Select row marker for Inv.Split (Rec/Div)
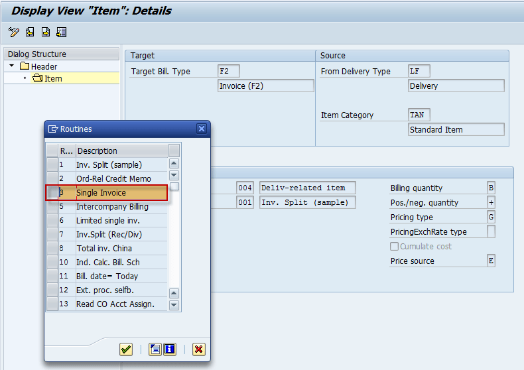 52,235
